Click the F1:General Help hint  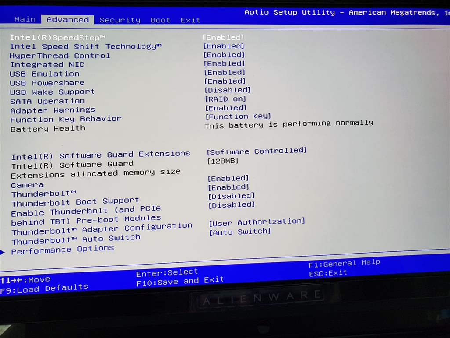pos(344,263)
